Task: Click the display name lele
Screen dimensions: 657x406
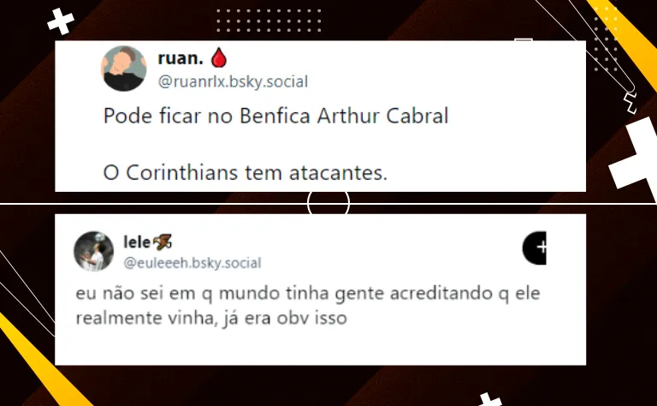Action: (x=137, y=242)
